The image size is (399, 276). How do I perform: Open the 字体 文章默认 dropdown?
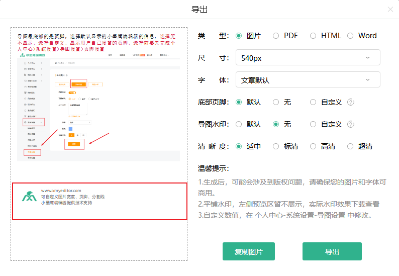coord(308,80)
